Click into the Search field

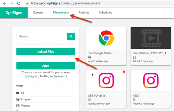click(42, 36)
